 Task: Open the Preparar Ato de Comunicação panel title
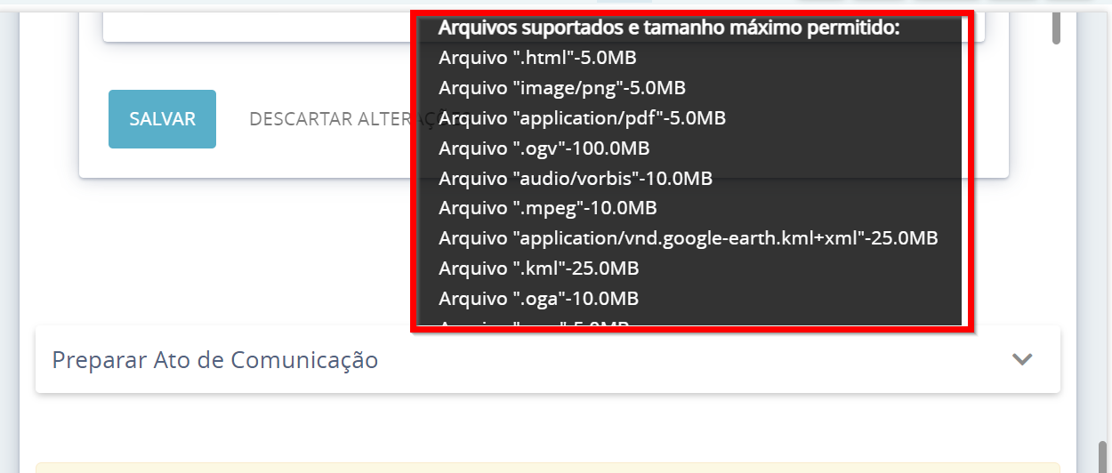[x=215, y=360]
